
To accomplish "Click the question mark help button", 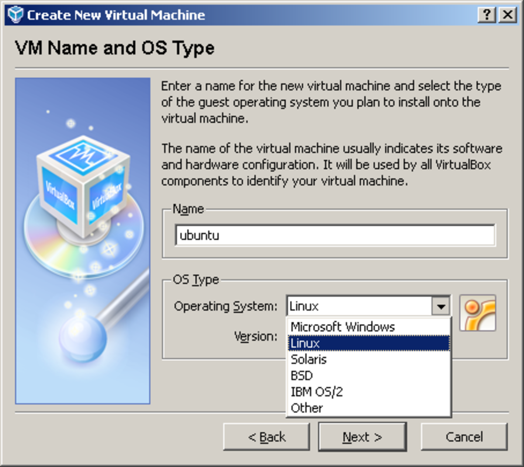I will [486, 15].
